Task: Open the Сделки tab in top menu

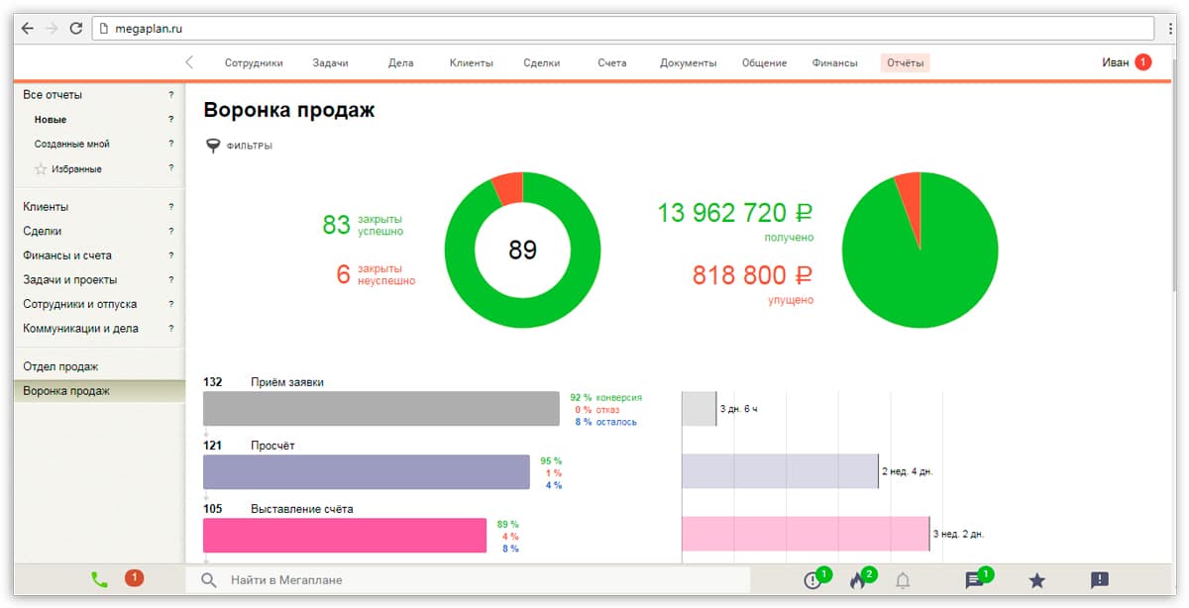Action: (x=541, y=63)
